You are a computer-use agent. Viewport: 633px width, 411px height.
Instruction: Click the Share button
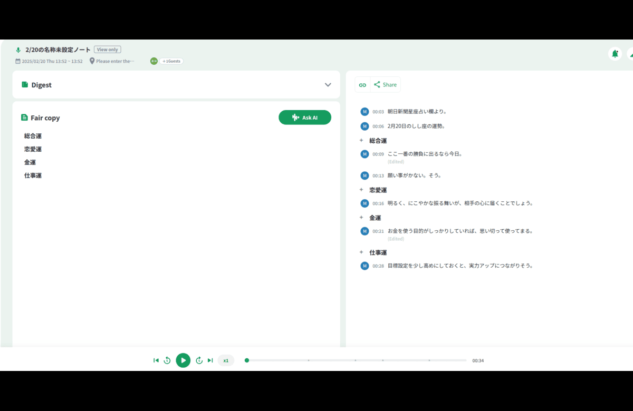(385, 85)
